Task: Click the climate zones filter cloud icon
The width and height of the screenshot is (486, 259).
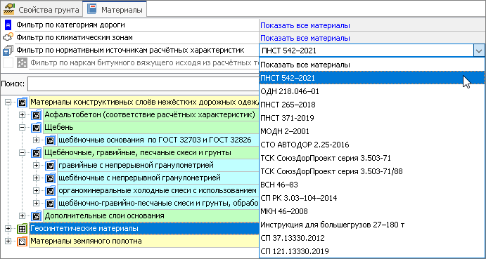Action: 8,37
